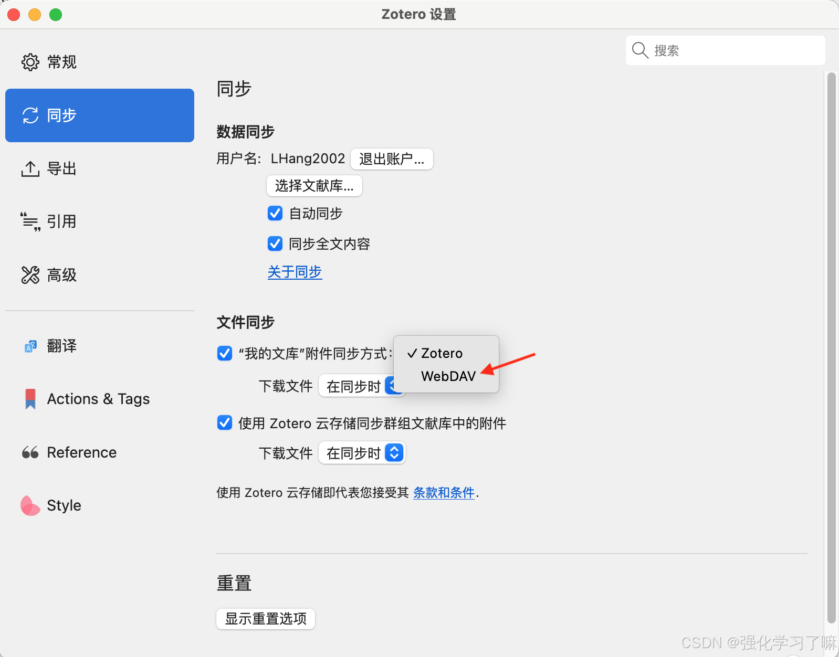The width and height of the screenshot is (839, 657).
Task: Toggle the 同步全文内容 checkbox
Action: (275, 243)
